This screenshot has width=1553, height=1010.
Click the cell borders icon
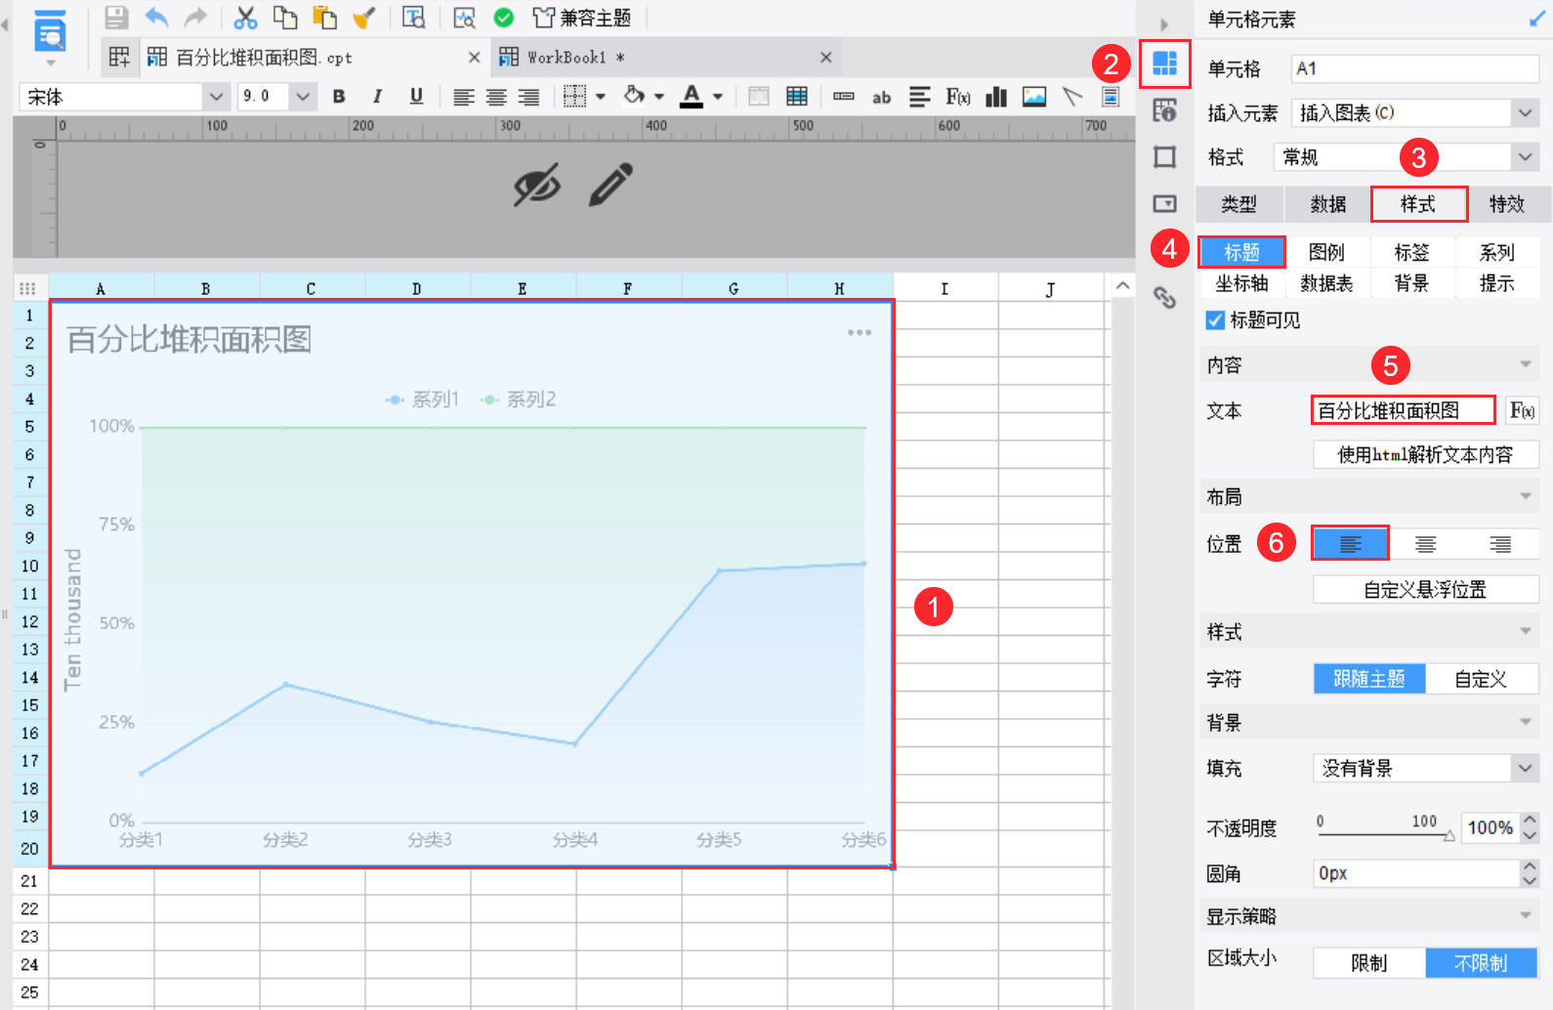pyautogui.click(x=575, y=96)
